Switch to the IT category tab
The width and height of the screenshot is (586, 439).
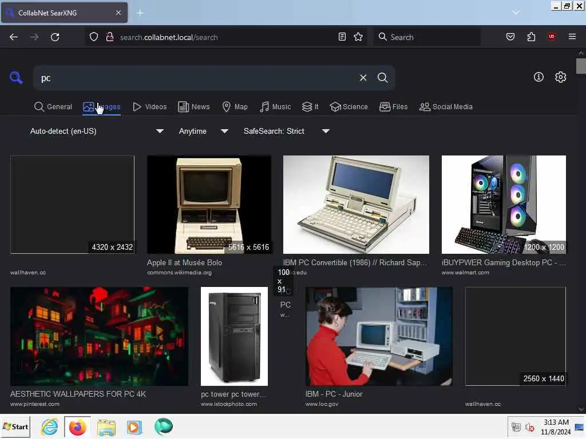(310, 107)
